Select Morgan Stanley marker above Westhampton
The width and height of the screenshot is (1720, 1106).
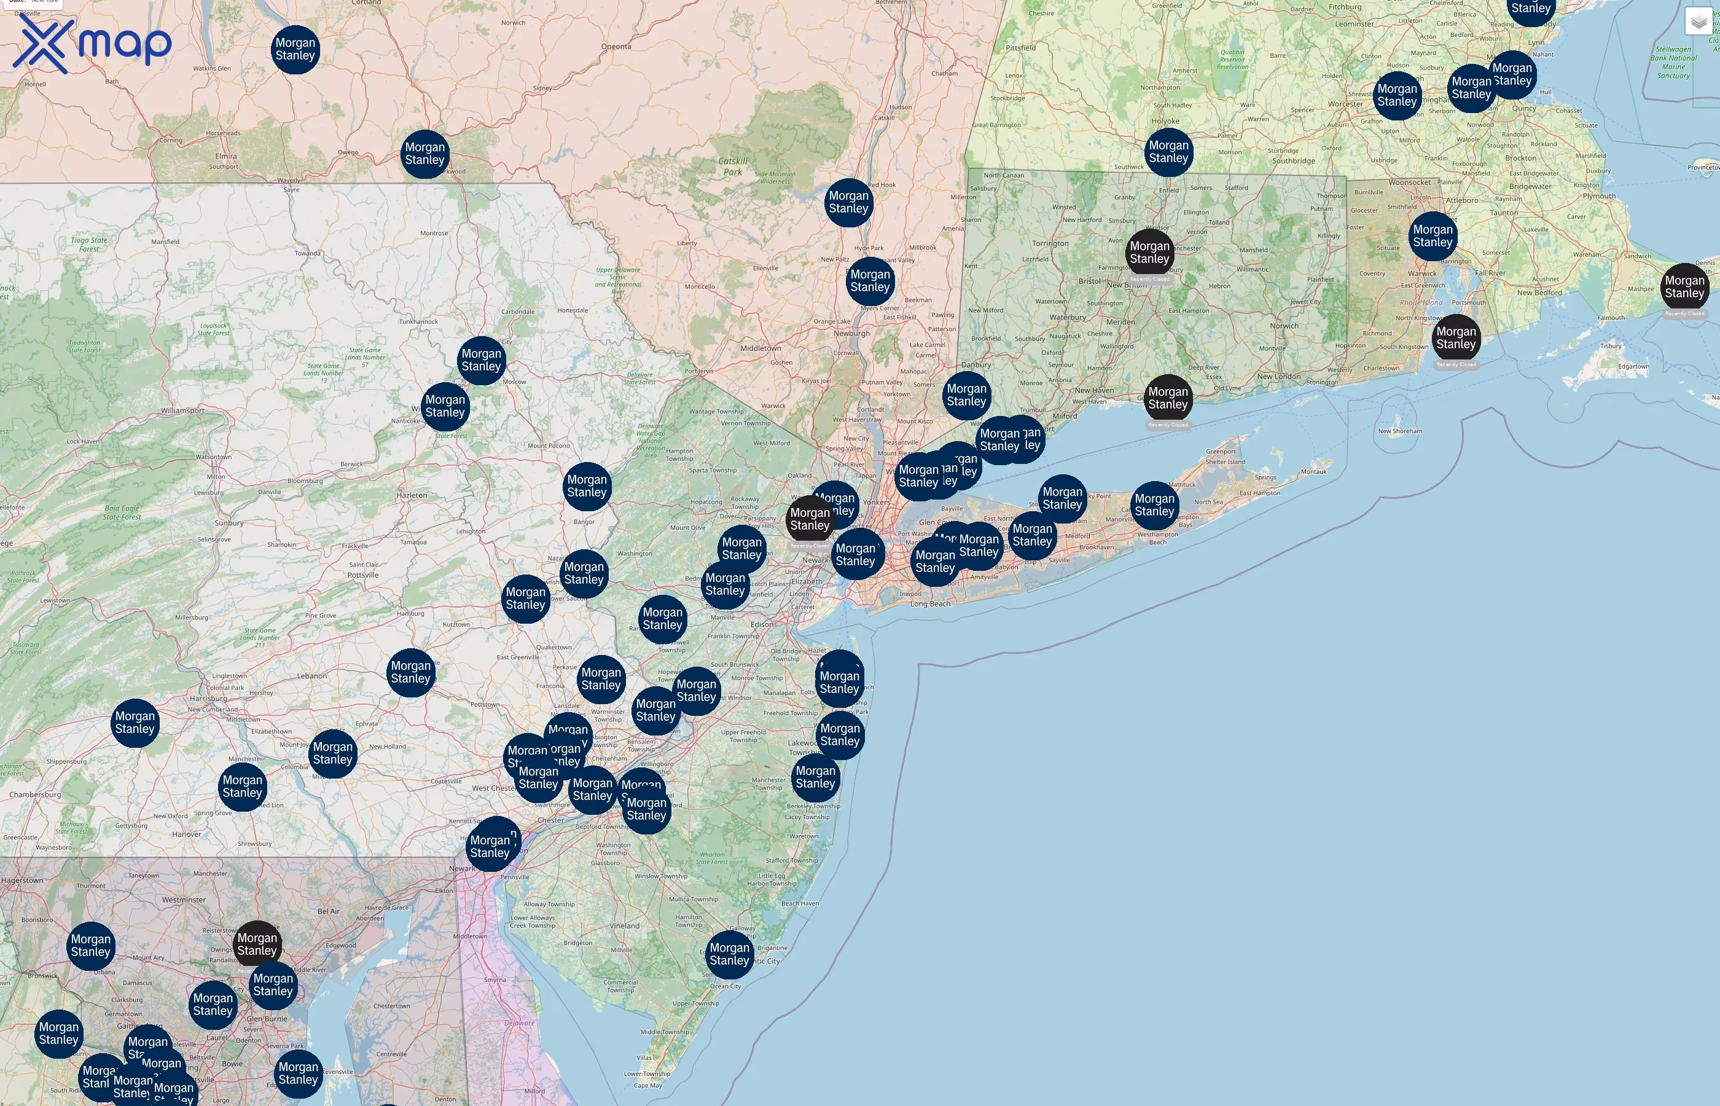point(1154,506)
